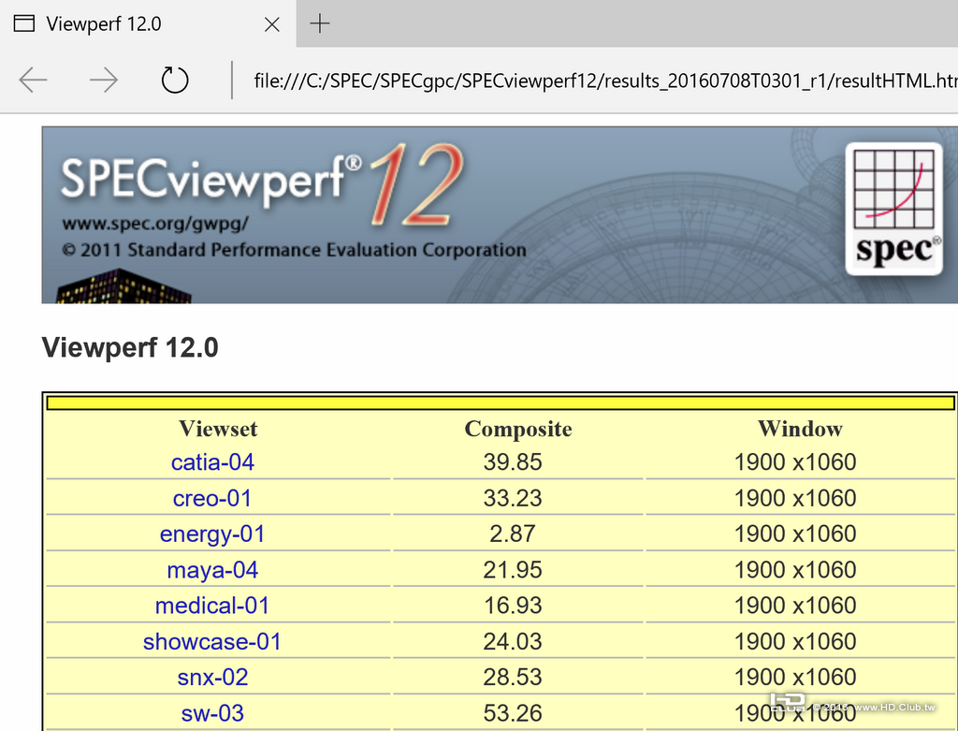Screen dimensions: 958x731
Task: Select composite score 53.26
Action: (513, 713)
